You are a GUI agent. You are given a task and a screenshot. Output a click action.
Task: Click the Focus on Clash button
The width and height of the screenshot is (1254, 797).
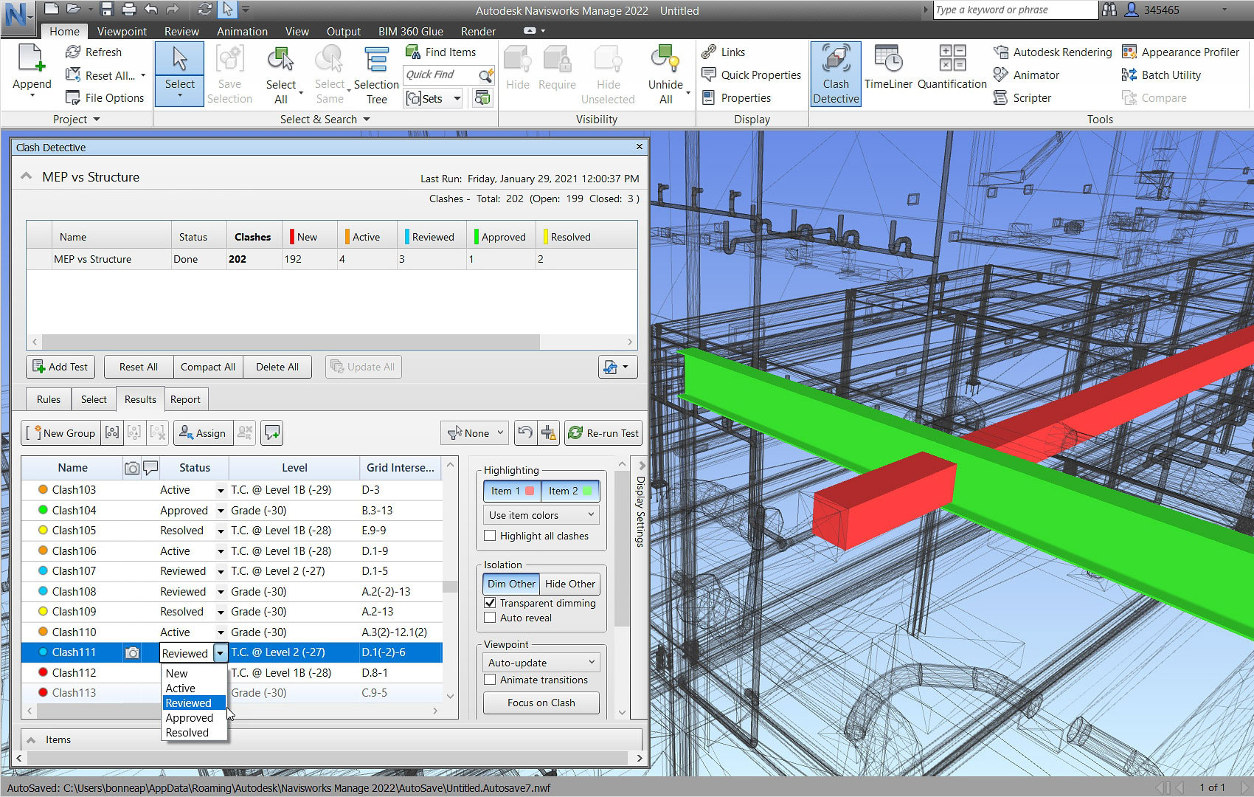click(541, 703)
